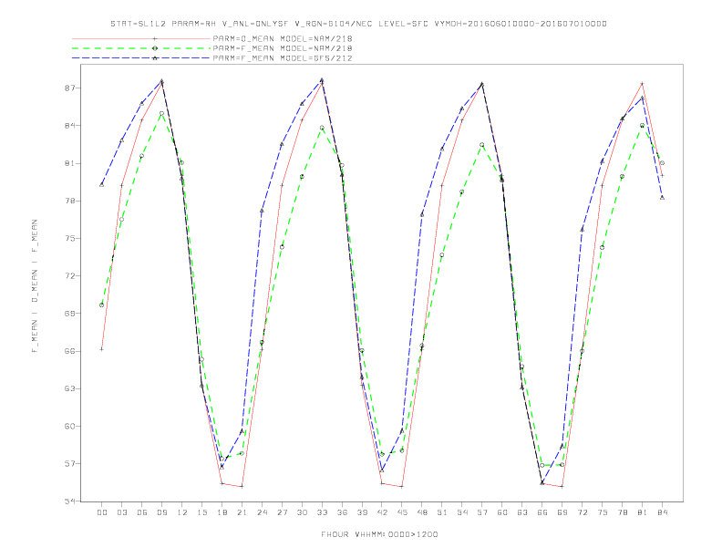Click x-axis forecast hour label 57
The image size is (722, 558).
[x=482, y=512]
